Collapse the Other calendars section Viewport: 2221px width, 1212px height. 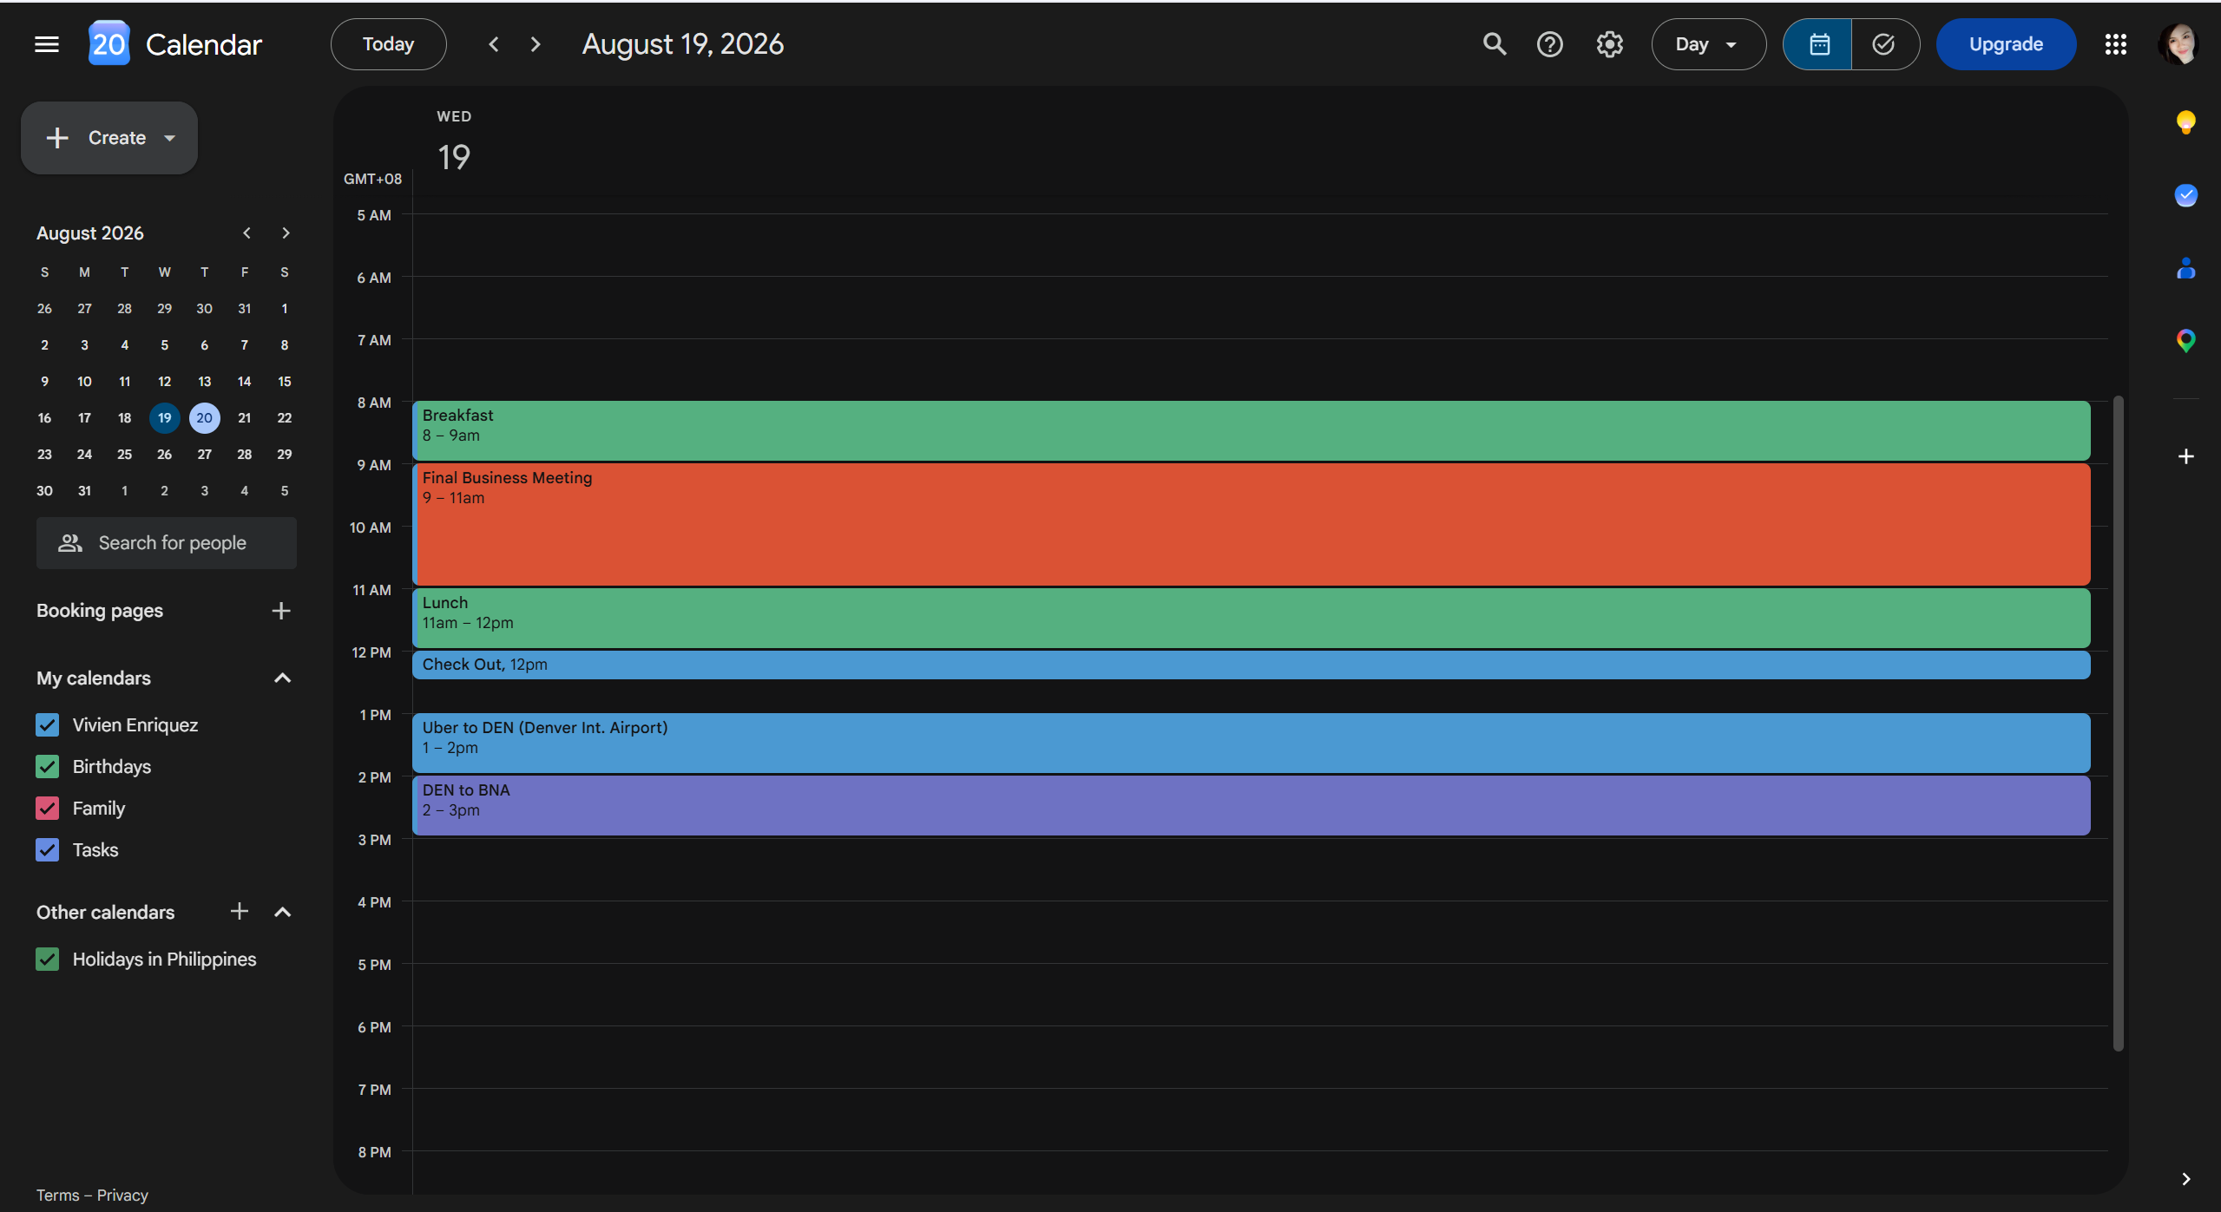(282, 912)
